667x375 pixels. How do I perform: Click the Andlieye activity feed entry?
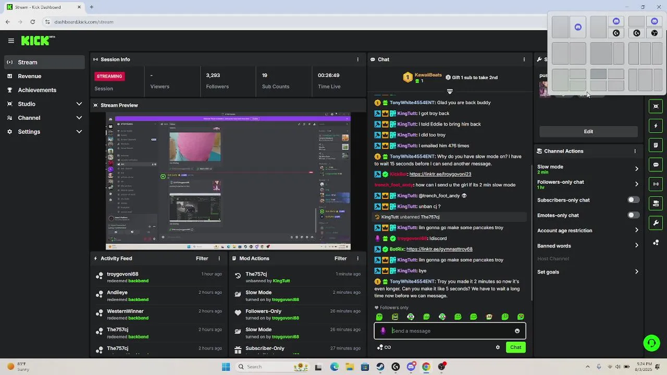pos(159,296)
